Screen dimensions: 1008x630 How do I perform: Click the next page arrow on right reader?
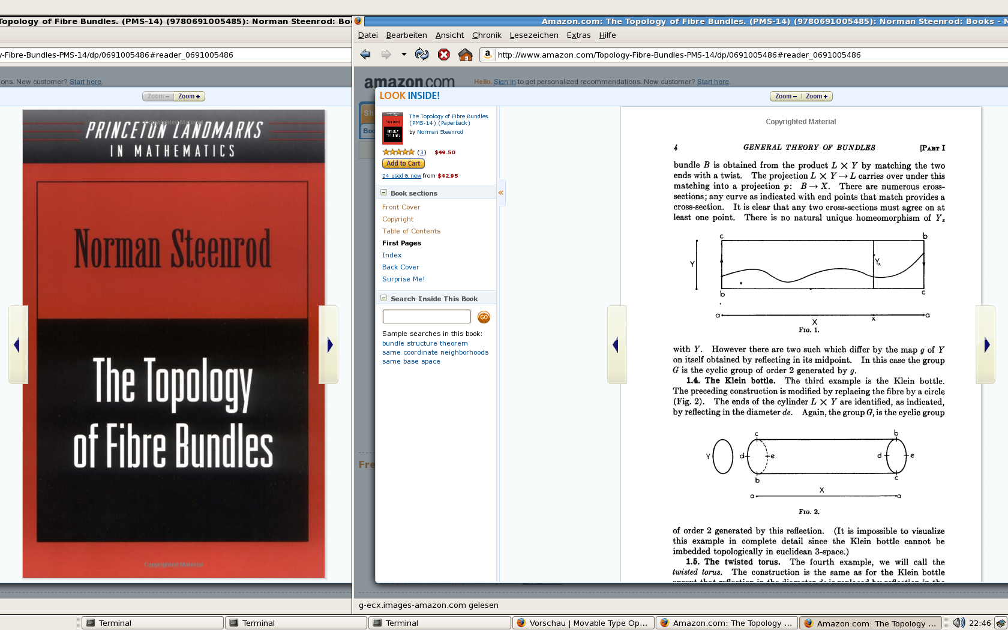tap(986, 345)
